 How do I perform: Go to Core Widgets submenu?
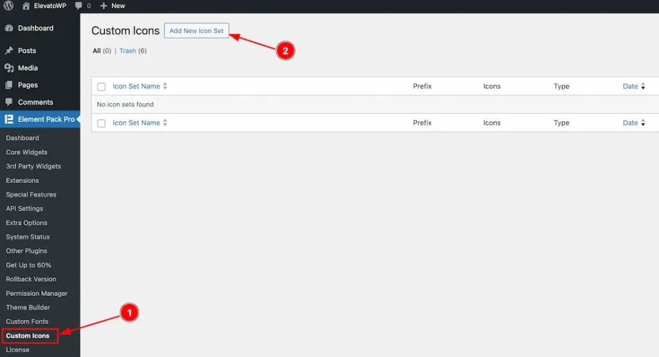[26, 152]
